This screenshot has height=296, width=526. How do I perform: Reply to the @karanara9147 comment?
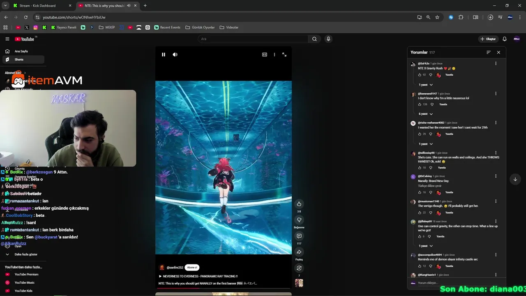(443, 104)
